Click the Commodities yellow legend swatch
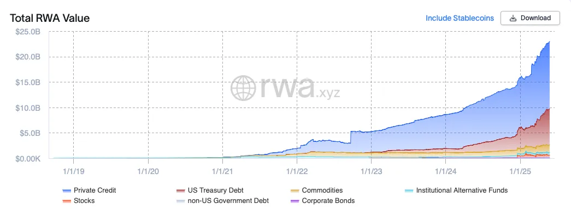571x215 pixels. (295, 190)
